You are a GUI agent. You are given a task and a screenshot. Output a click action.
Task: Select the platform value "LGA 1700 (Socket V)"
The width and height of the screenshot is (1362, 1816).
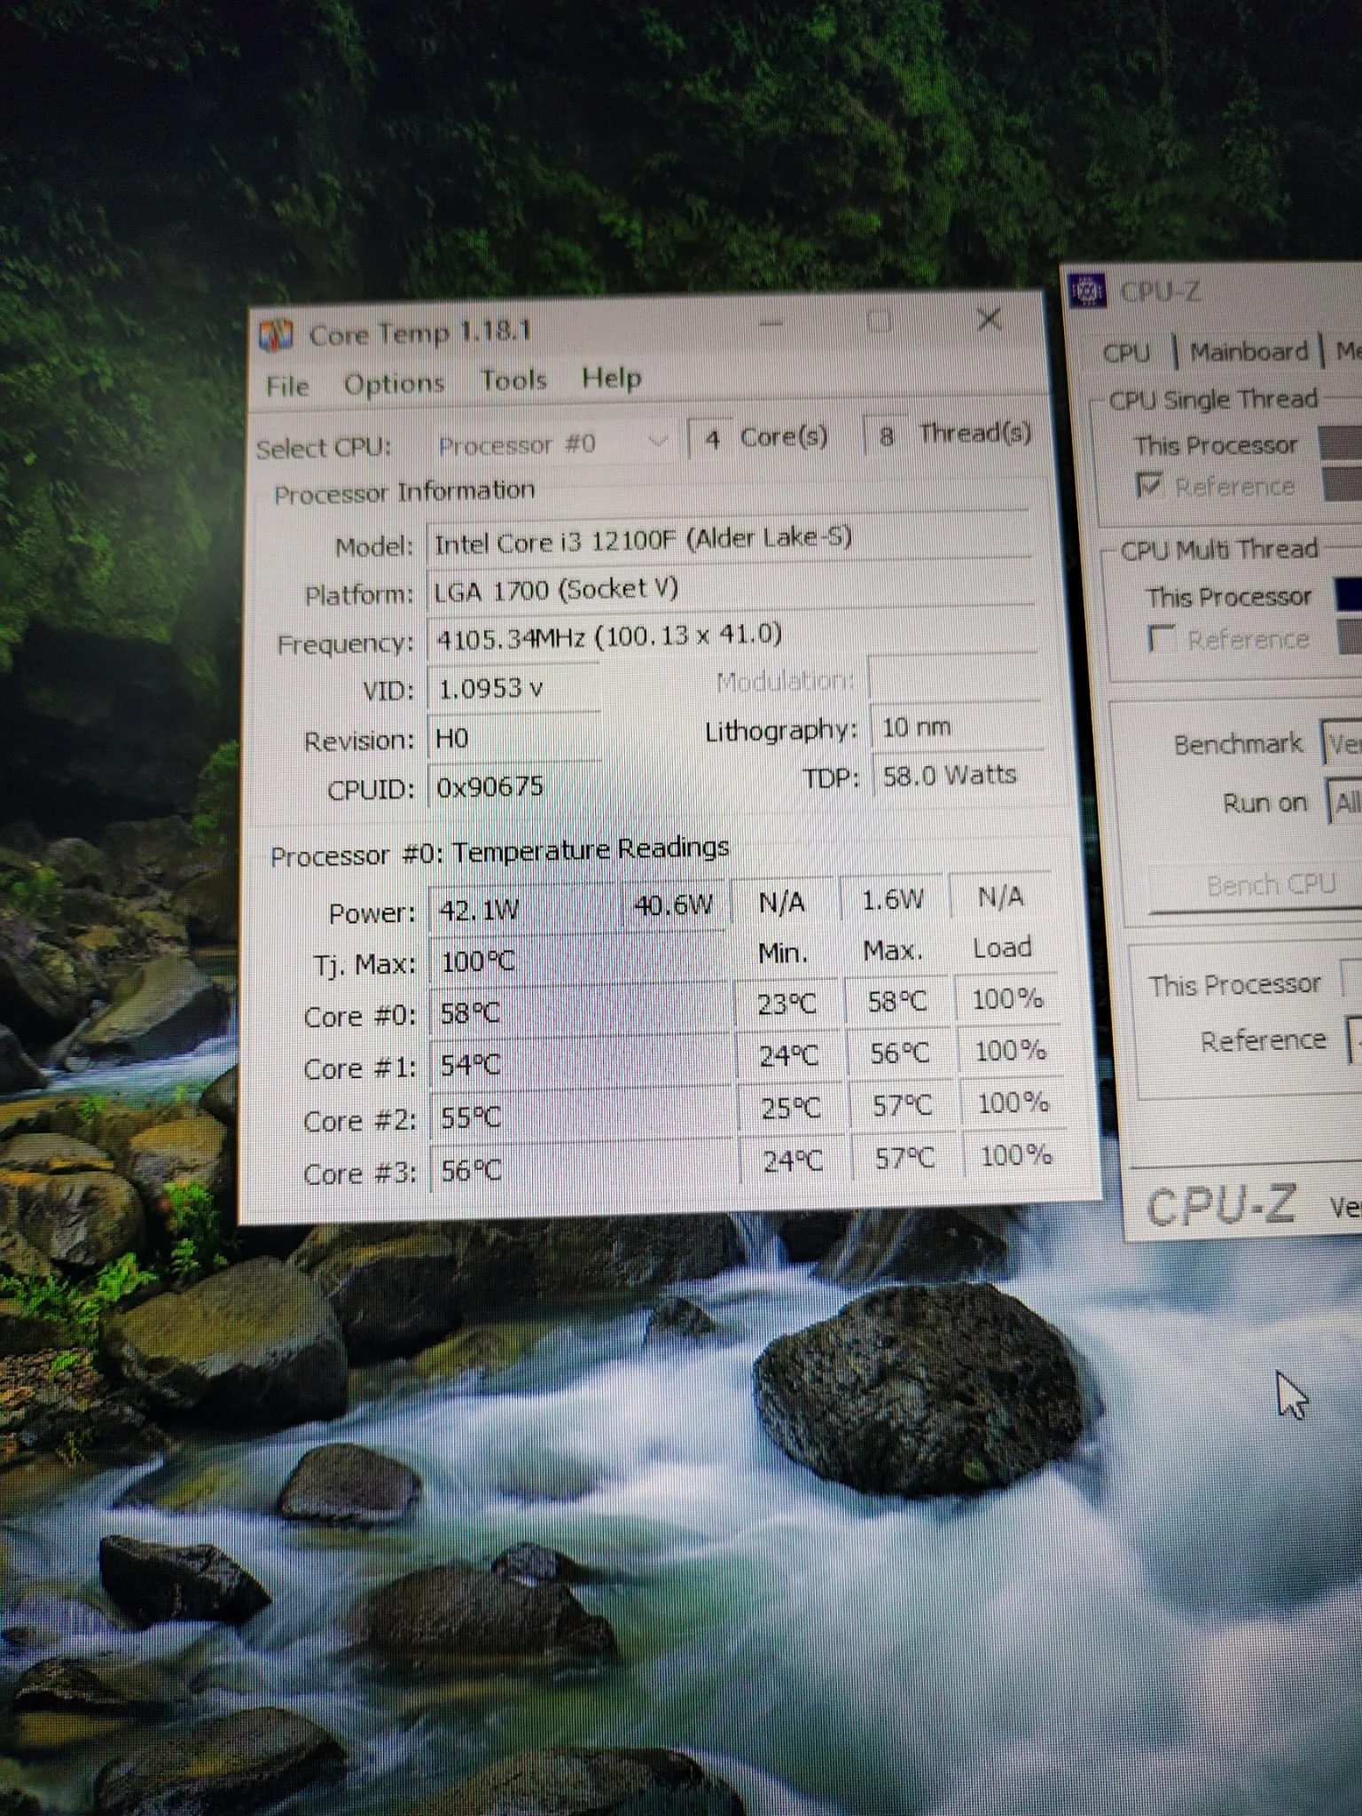[556, 590]
